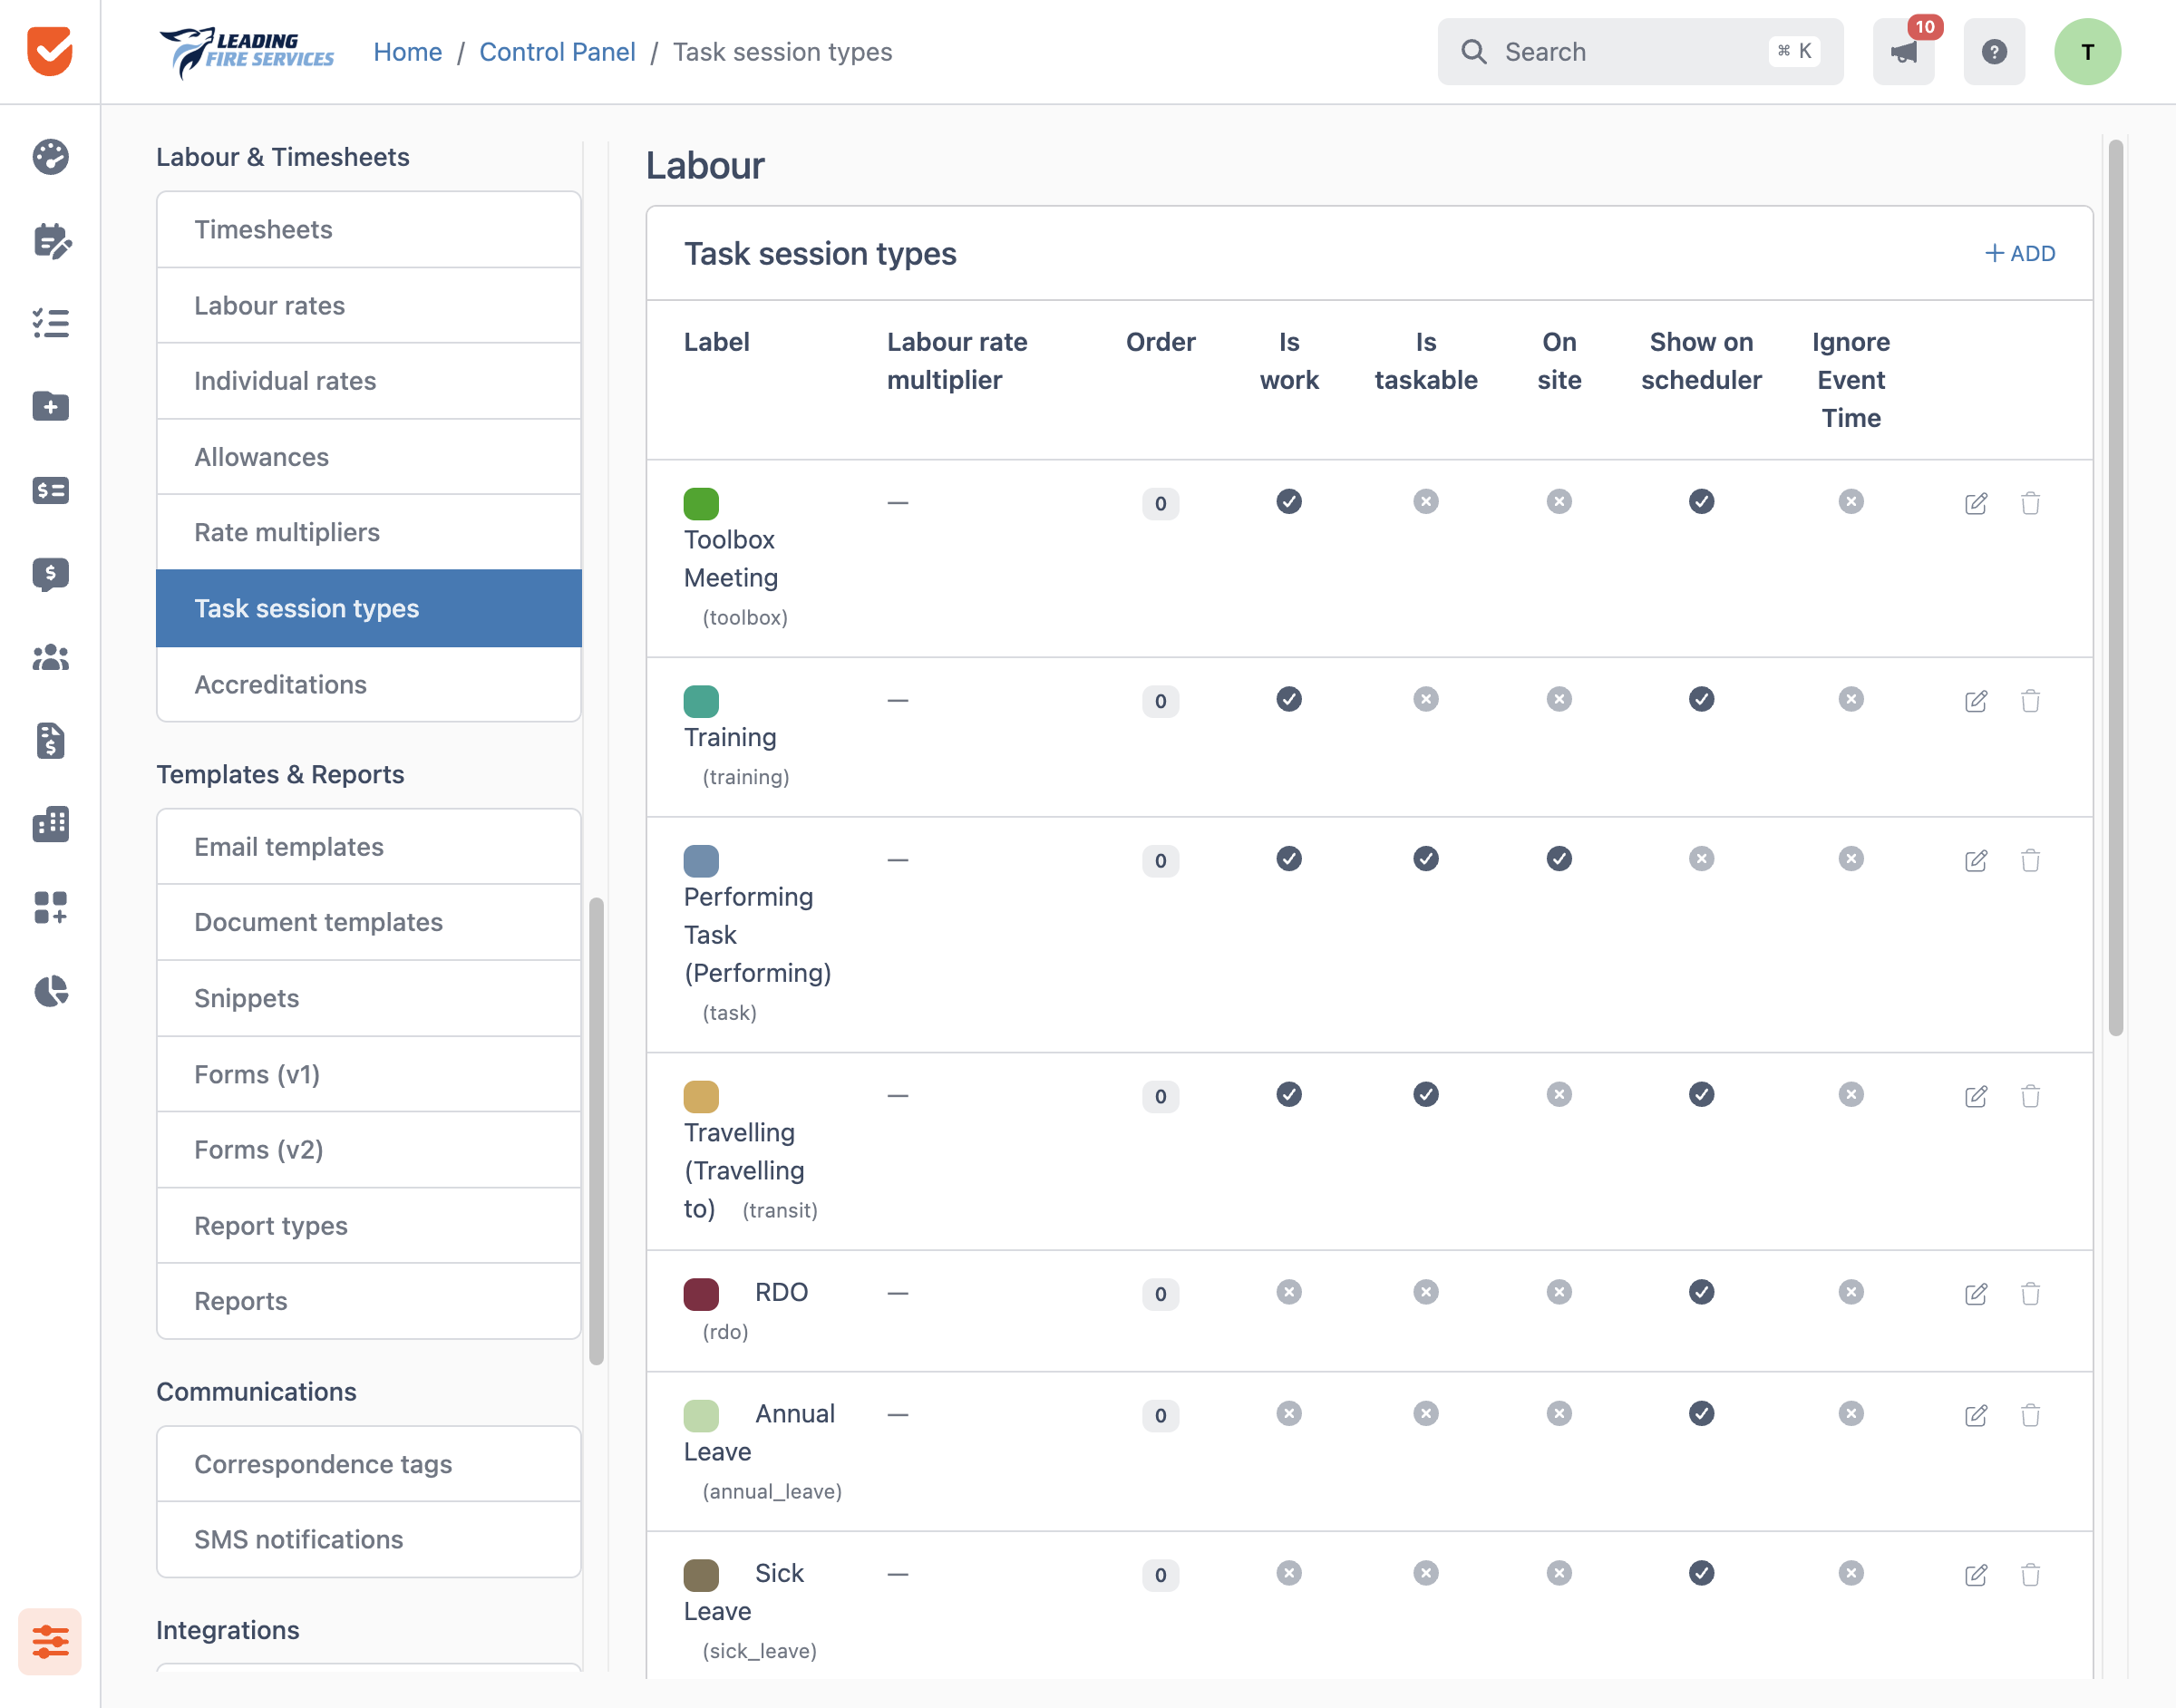2176x1708 pixels.
Task: Delete the Annual Leave session type
Action: (x=2030, y=1415)
